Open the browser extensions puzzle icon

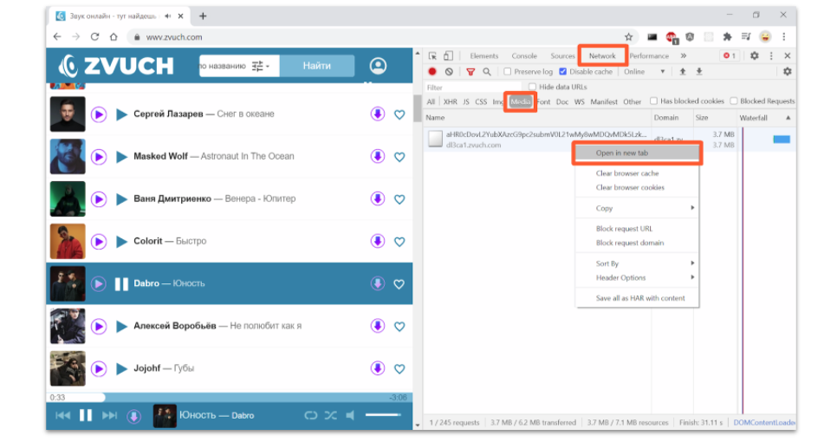(x=727, y=36)
